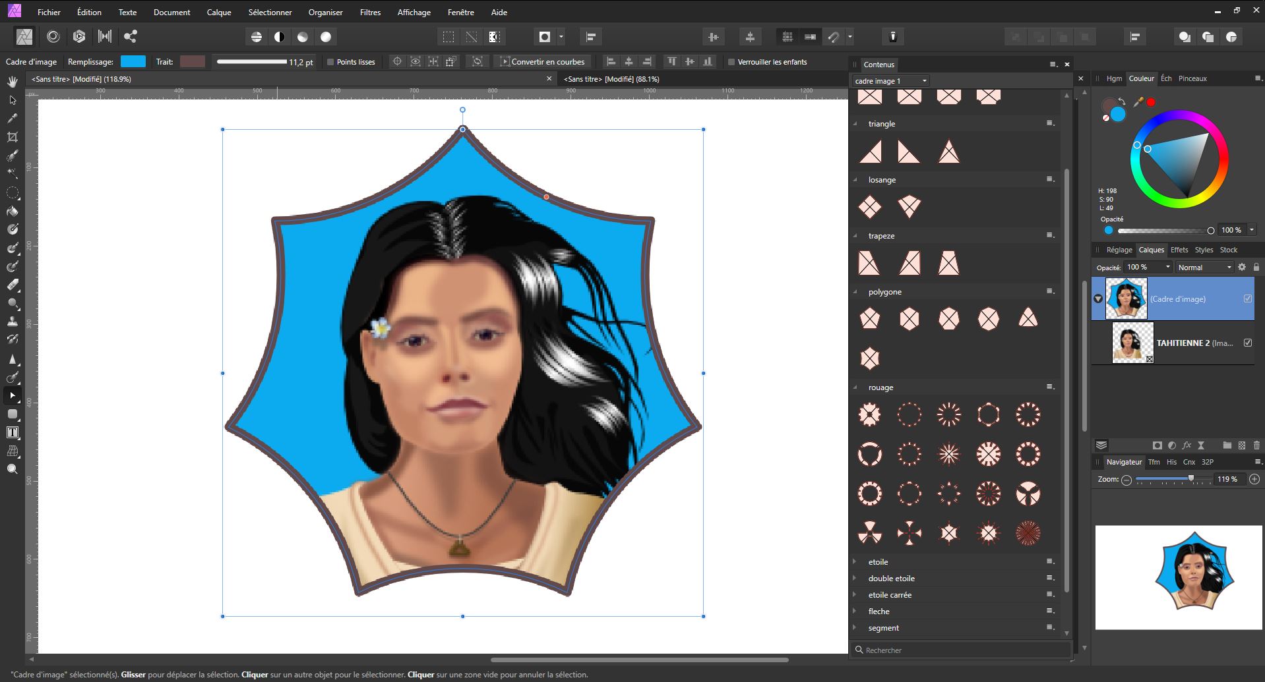
Task: Select the Text frame tool
Action: 12,433
